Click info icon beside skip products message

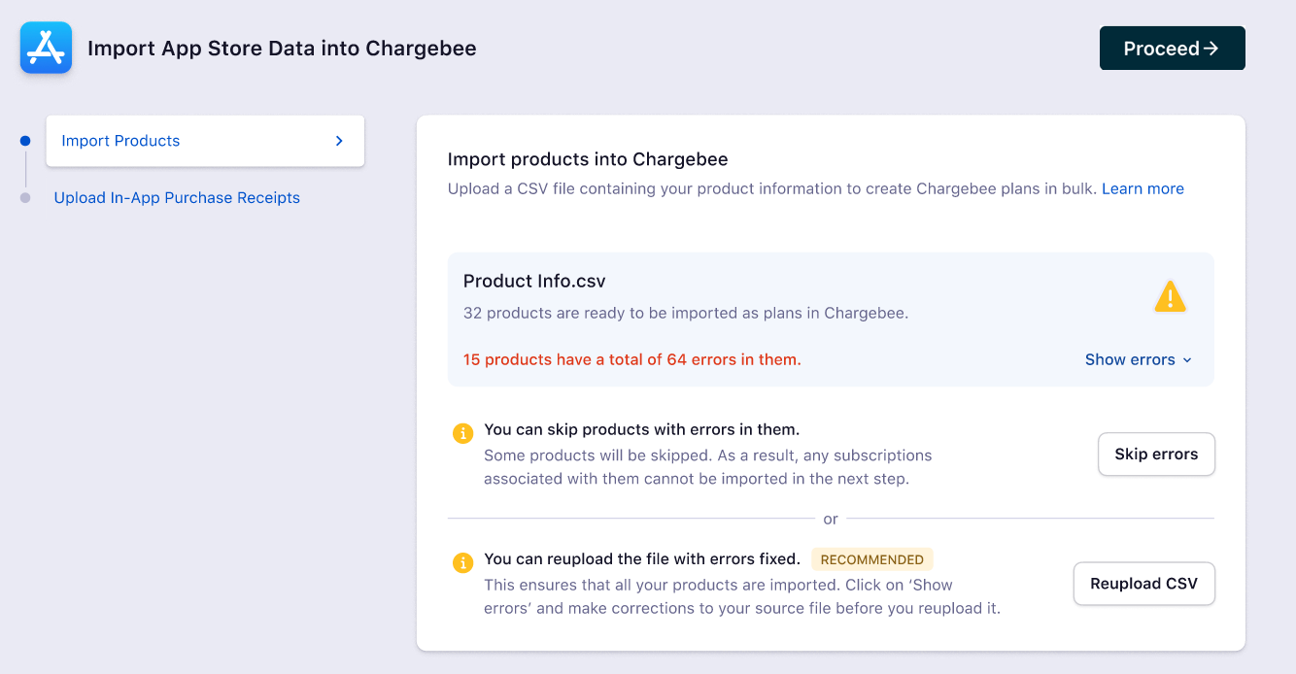[463, 433]
